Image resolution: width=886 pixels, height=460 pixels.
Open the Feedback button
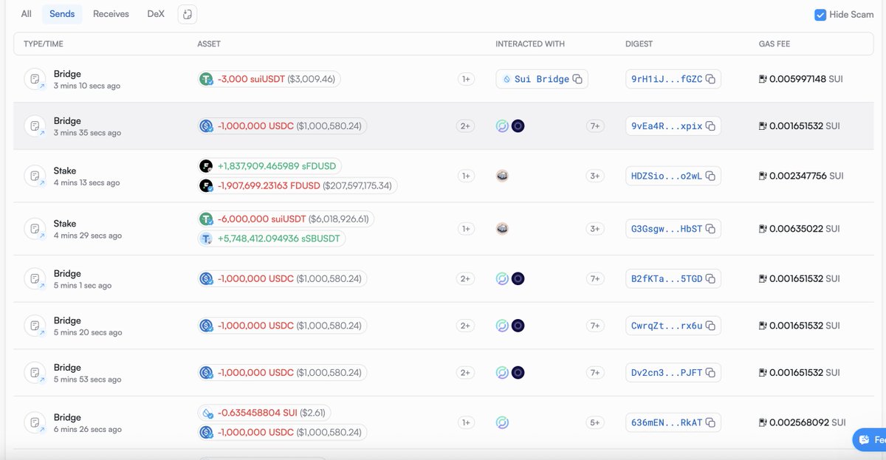(870, 439)
